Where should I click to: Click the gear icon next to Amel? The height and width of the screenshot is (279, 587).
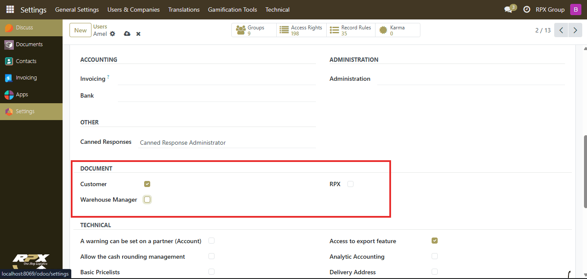click(113, 34)
